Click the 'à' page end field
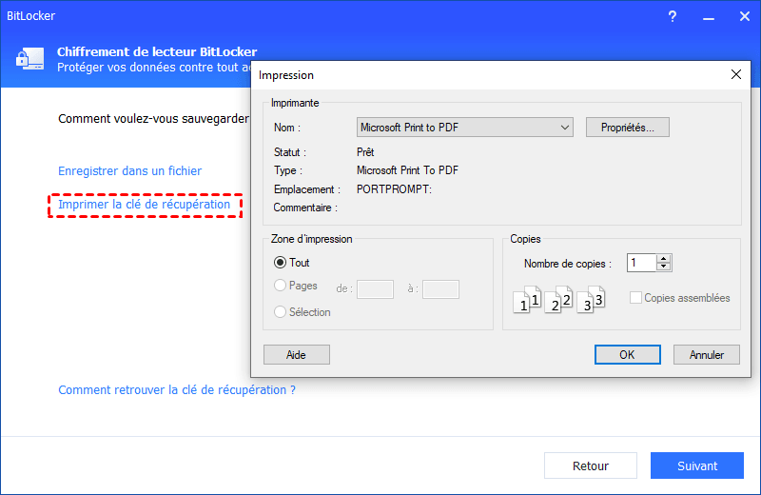This screenshot has width=761, height=495. [440, 289]
